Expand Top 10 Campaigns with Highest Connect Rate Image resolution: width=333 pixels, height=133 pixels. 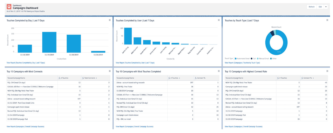click(x=327, y=71)
